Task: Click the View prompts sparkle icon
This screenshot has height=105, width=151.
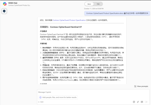Action: (x=135, y=86)
